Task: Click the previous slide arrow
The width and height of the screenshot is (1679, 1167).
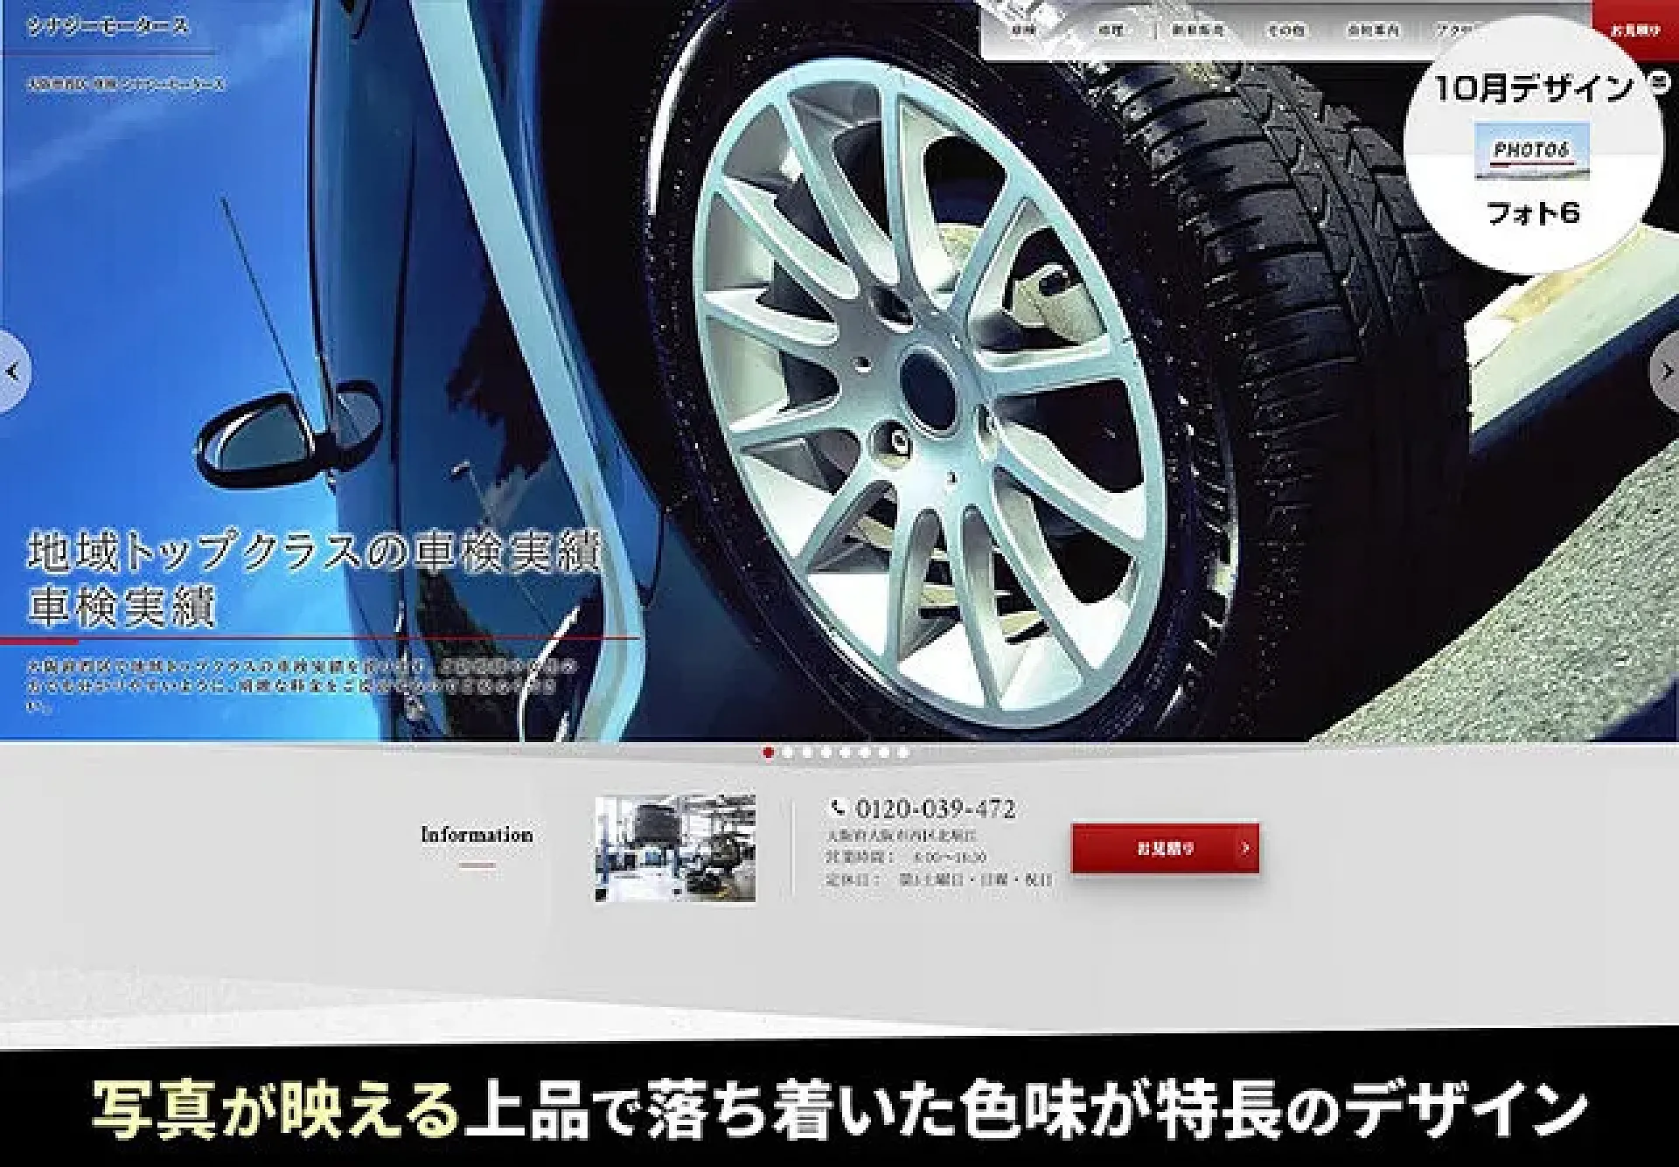Action: 12,372
